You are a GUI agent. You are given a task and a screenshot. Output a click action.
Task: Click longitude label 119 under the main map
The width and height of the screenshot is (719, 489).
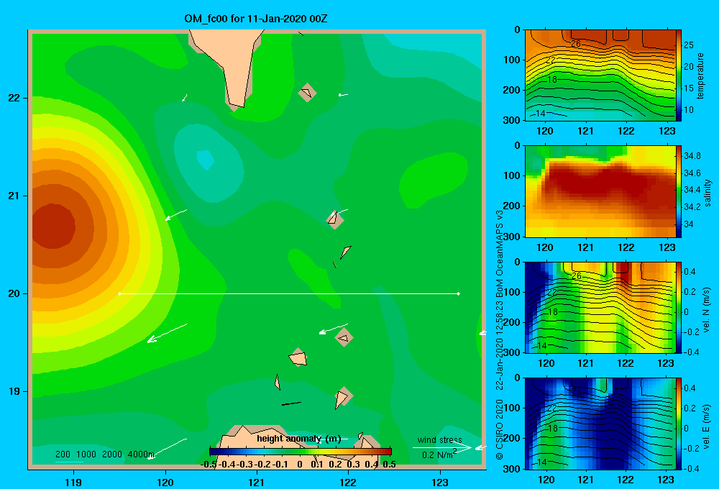[x=73, y=482]
